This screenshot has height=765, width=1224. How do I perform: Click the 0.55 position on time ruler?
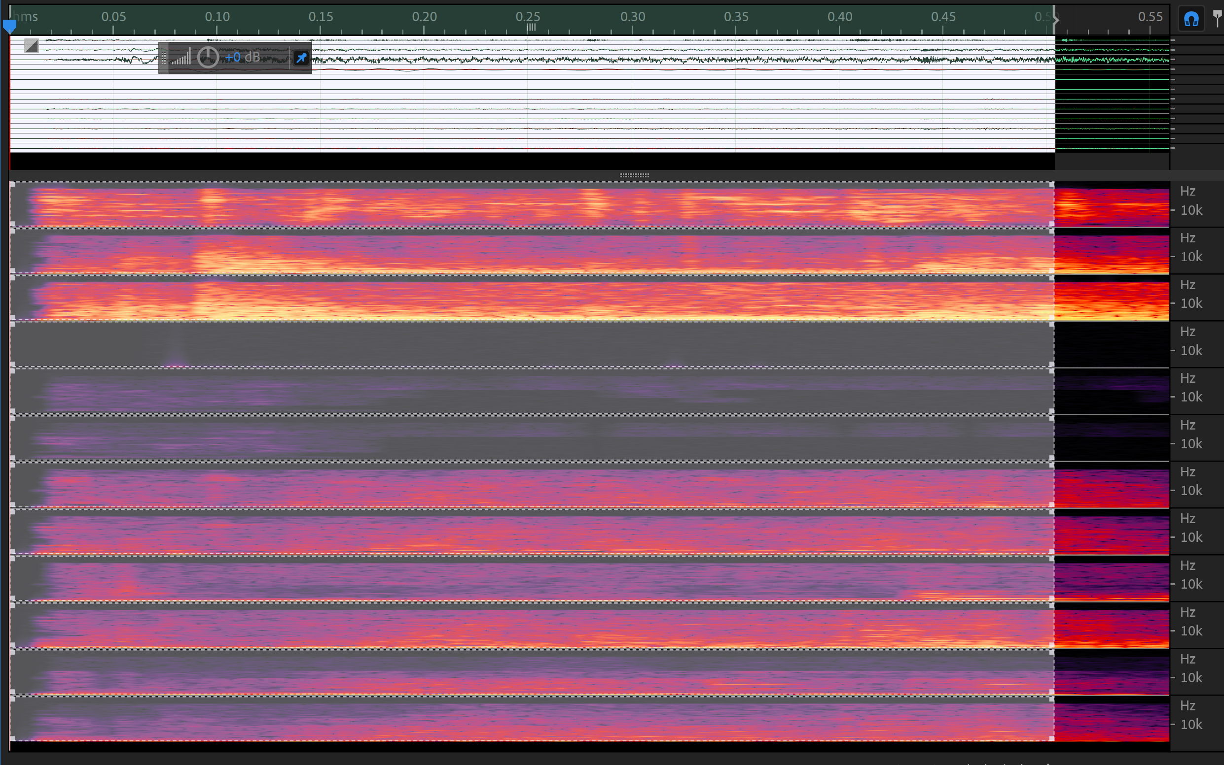[1150, 17]
